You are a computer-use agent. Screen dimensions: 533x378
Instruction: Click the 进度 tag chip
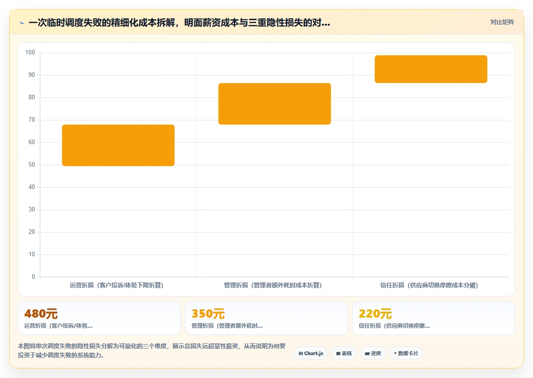373,353
